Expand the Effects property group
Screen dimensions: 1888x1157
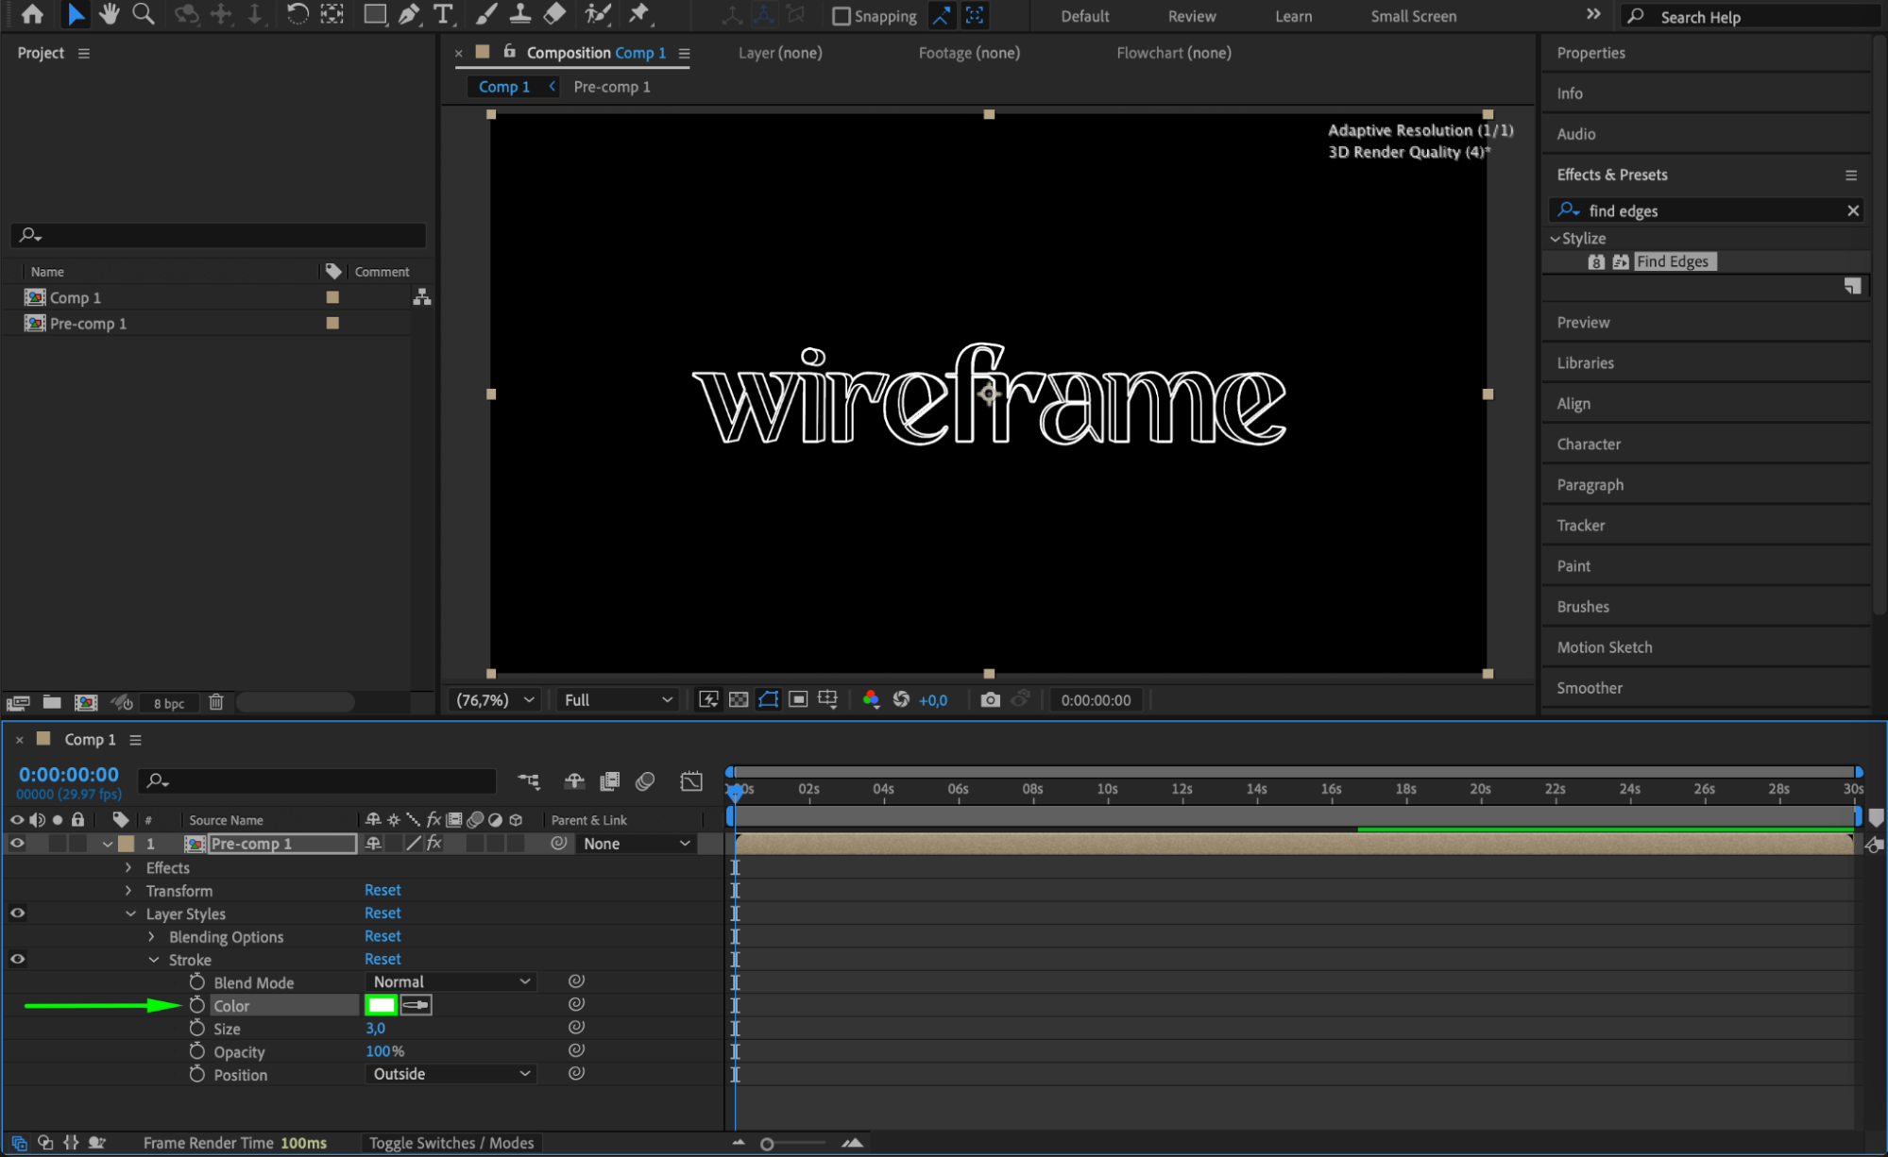[x=128, y=867]
